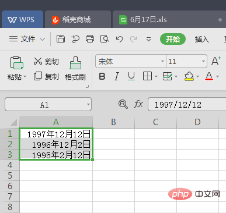Select row 3 header

(x=10, y=155)
